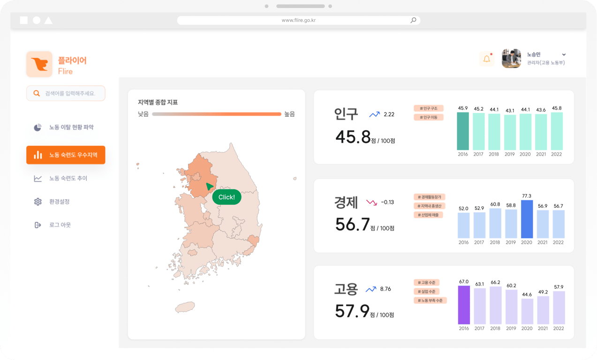Click the Flire bird logo icon
The height and width of the screenshot is (360, 597).
click(39, 64)
